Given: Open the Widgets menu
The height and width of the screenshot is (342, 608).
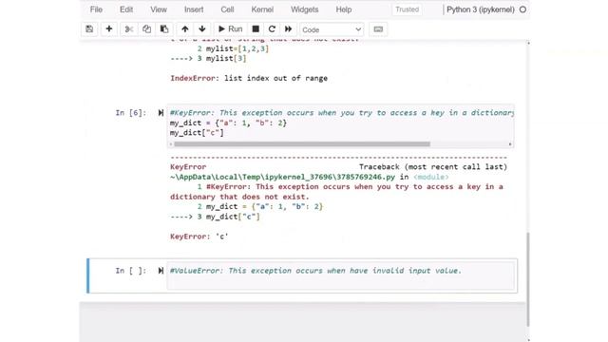Looking at the screenshot, I should point(304,9).
